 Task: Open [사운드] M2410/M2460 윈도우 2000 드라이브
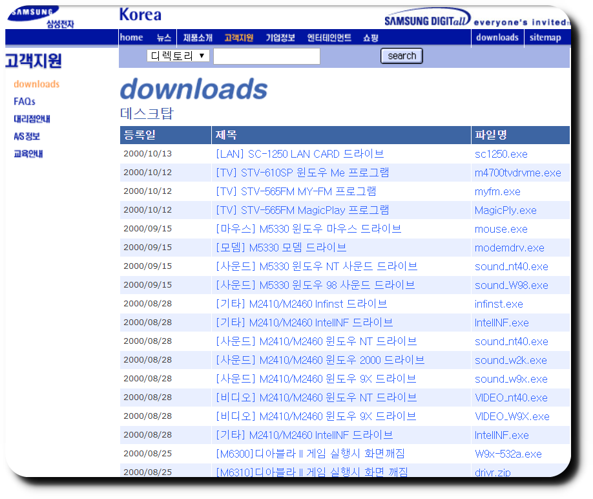point(320,360)
